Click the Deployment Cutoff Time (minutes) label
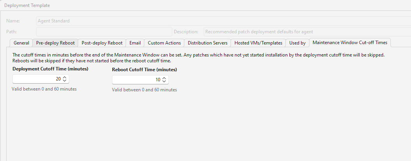Screen dimensions: 411x161 click(50, 69)
